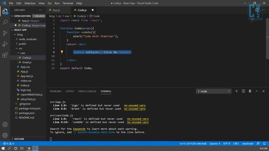Click the cws breadcrumb segment
Image resolution: width=269 pixels, height=151 pixels.
67,16
